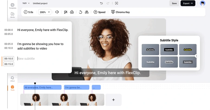Open the 16:9 aspect ratio dropdown
This screenshot has width=210, height=110.
pos(26,3)
